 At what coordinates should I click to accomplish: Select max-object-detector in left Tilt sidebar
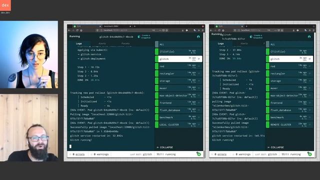[x=179, y=95]
